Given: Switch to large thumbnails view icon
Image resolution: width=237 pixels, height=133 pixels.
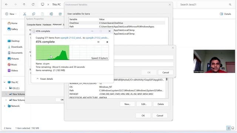Looking at the screenshot, I should pos(233,128).
